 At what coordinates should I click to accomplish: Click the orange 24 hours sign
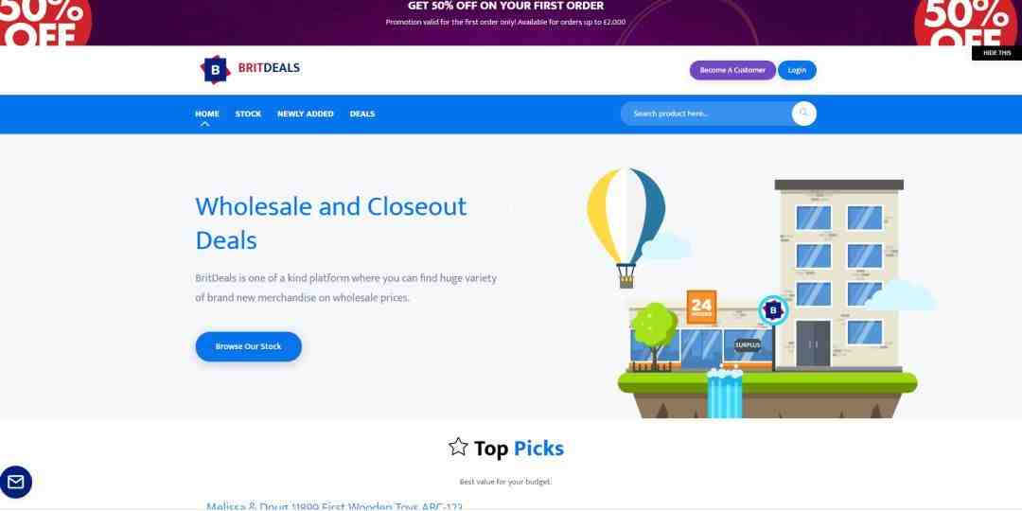[701, 307]
